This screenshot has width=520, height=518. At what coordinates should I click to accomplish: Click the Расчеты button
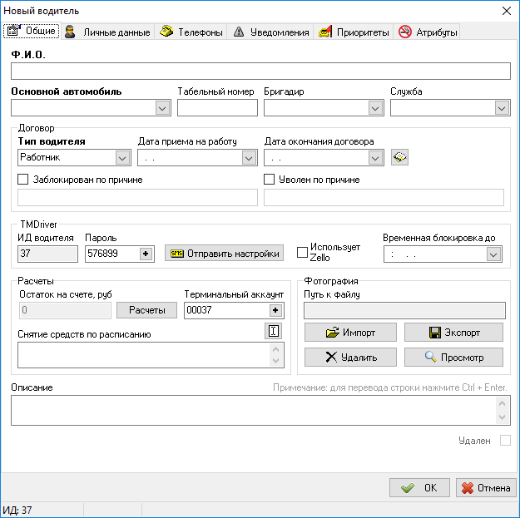tap(146, 310)
